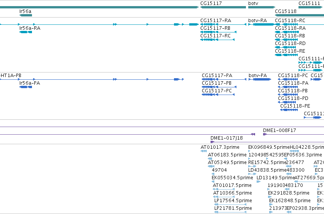Click the CG15117-PB protein label
The width and height of the screenshot is (324, 214).
point(217,83)
